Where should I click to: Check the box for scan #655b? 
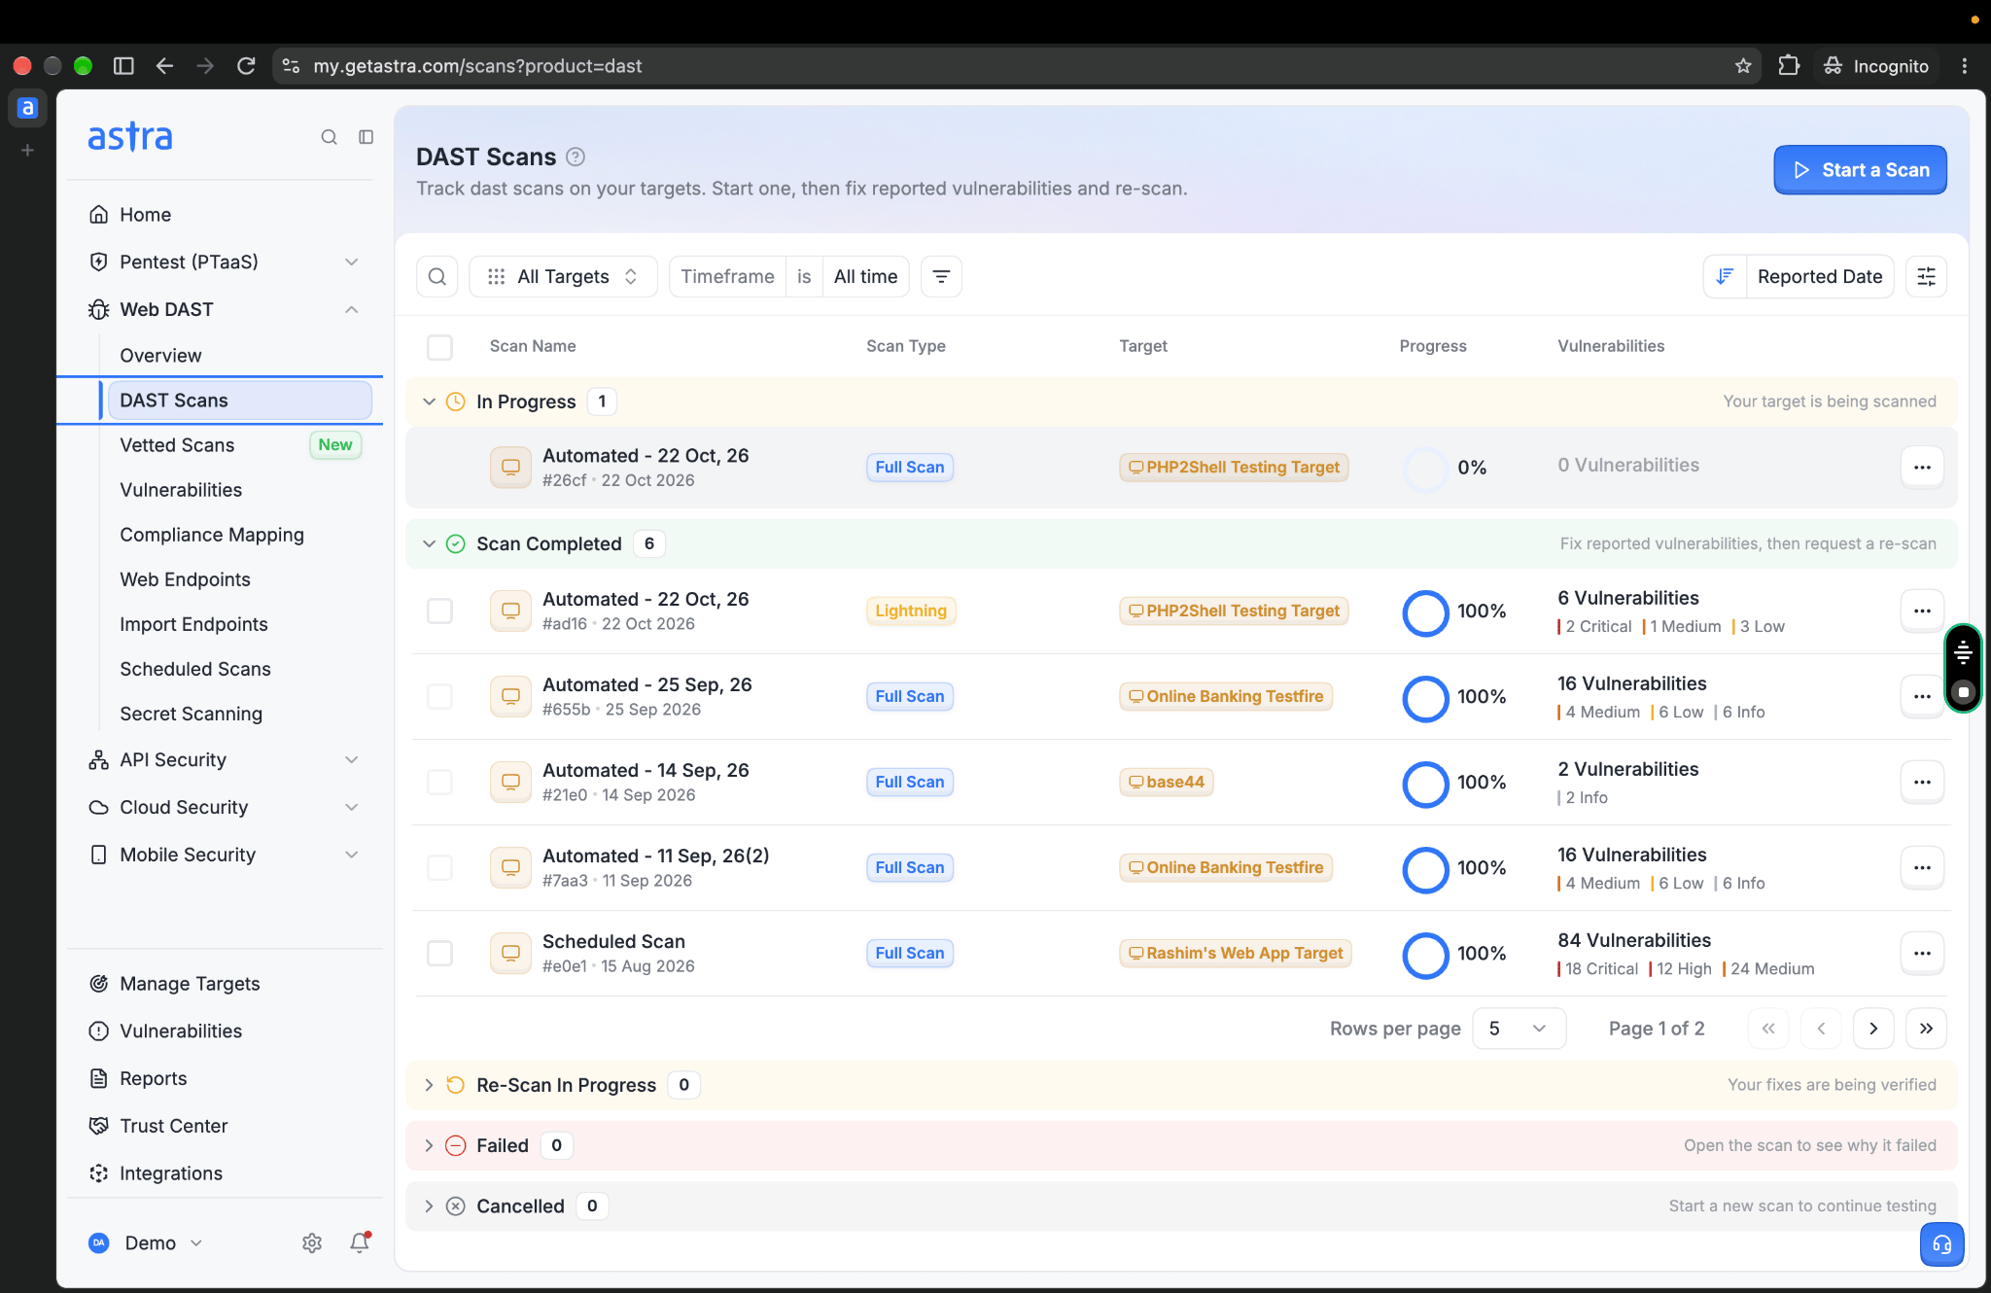click(x=439, y=697)
